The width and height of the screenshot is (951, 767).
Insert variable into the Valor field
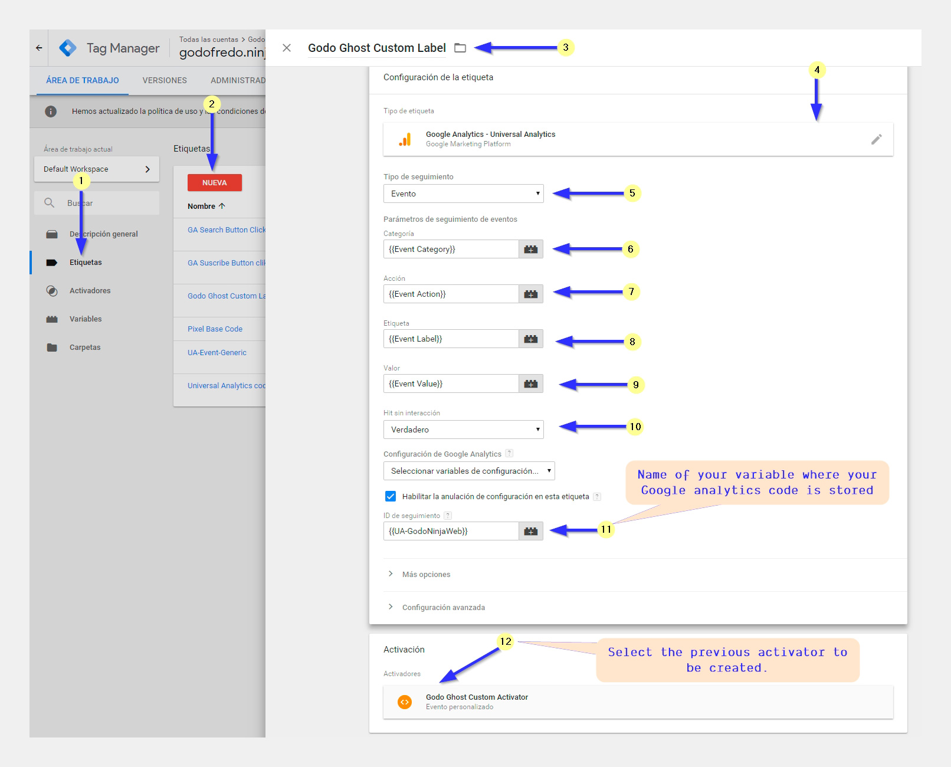[531, 383]
